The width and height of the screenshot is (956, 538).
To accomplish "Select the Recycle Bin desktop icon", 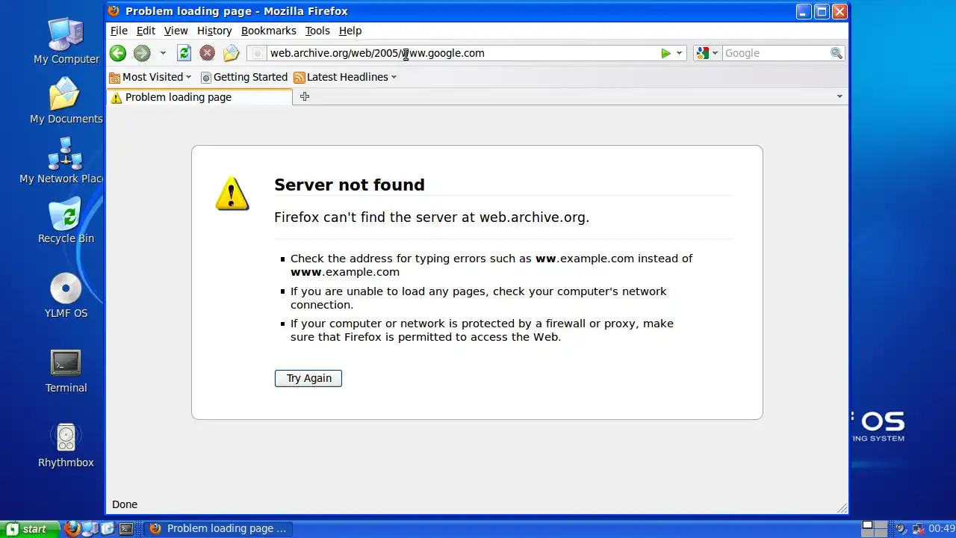I will 66,220.
